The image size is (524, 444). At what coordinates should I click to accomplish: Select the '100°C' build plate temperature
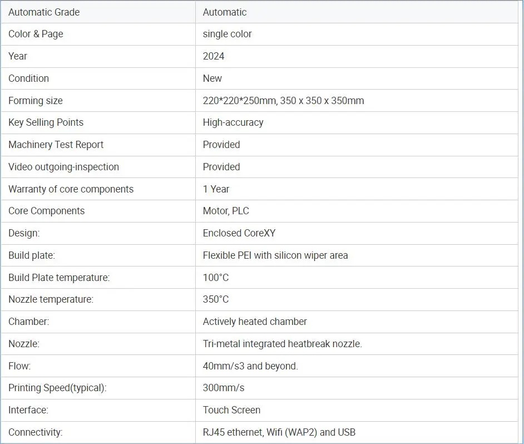tap(216, 278)
